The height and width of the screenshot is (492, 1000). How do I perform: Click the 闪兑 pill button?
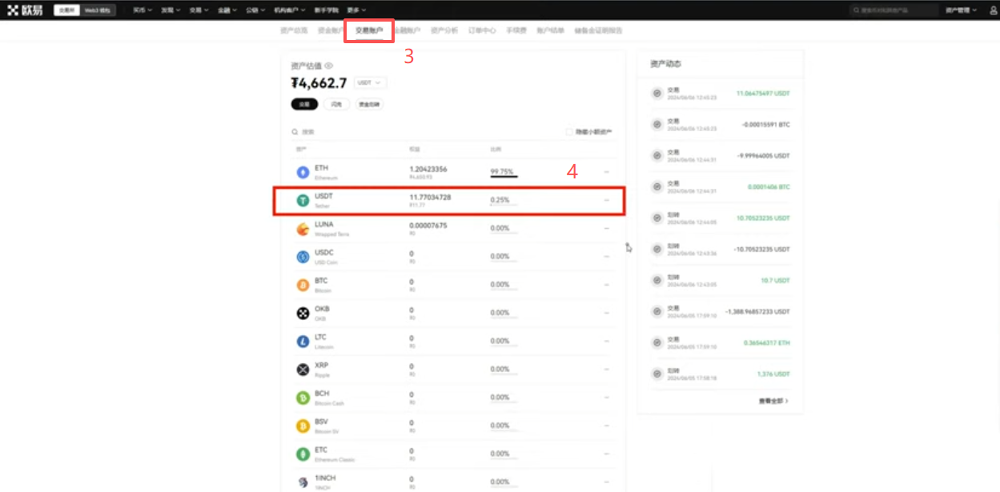[x=337, y=104]
